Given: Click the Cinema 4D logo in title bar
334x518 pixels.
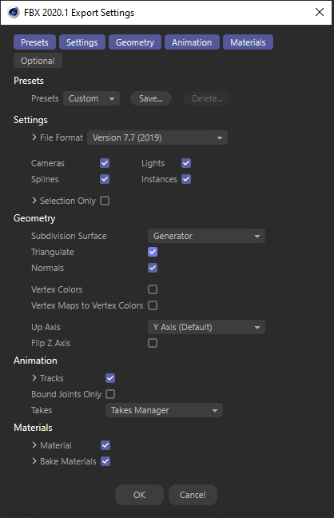Looking at the screenshot, I should (14, 13).
